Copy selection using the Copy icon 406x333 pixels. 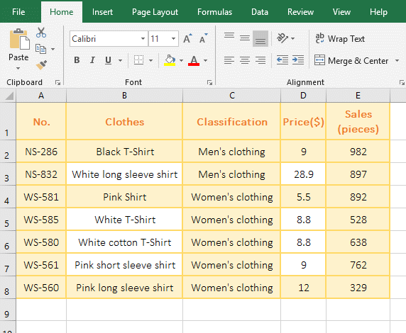[x=40, y=49]
